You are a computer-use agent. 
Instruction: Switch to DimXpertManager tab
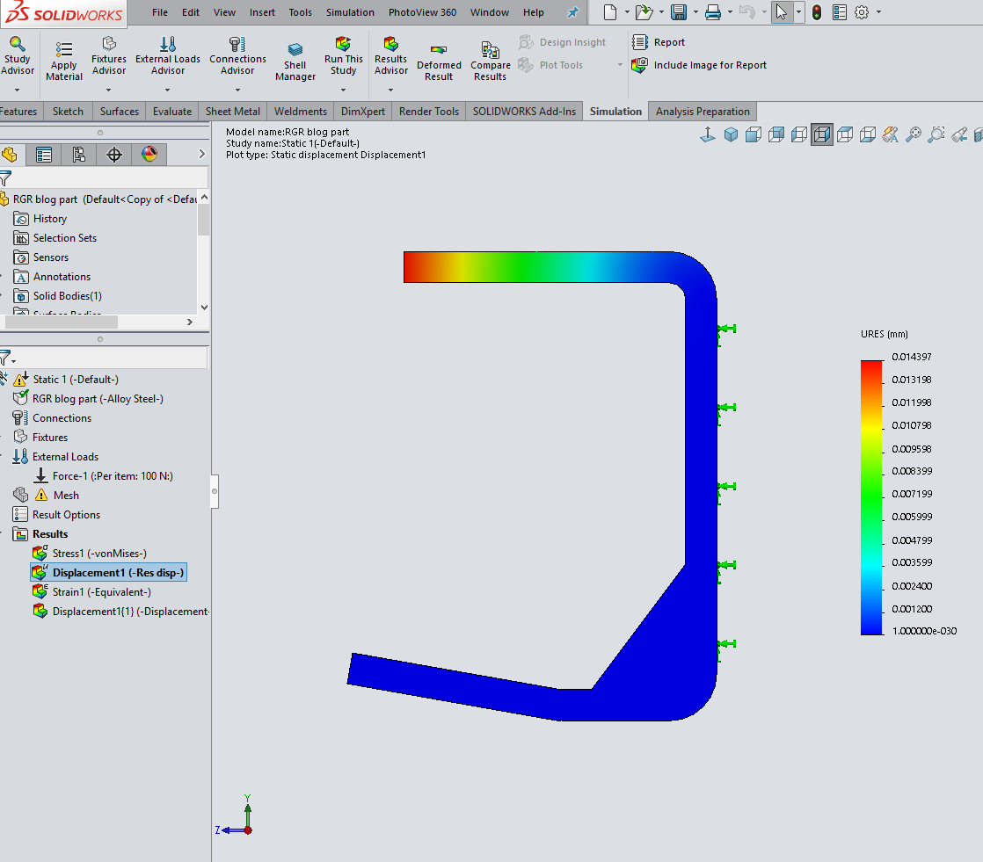click(114, 155)
